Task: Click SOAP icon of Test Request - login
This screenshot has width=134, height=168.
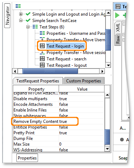Action: point(42,46)
